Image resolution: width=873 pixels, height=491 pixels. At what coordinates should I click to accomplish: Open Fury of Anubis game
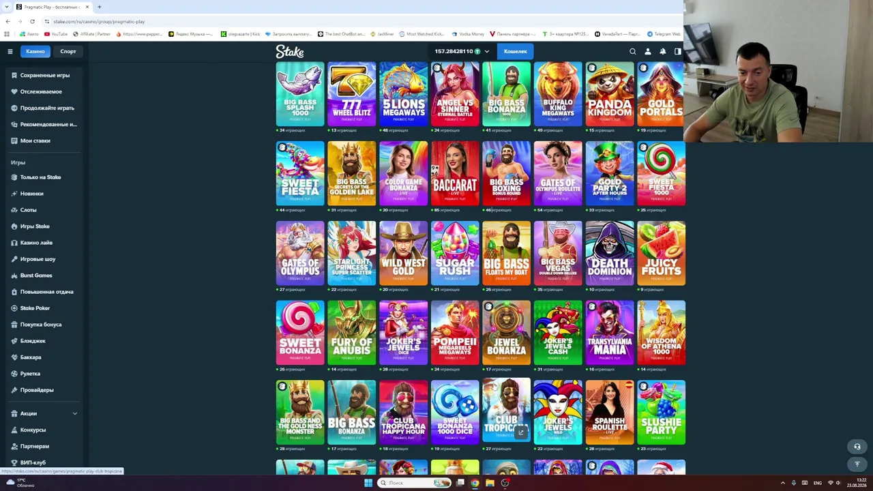coord(352,333)
